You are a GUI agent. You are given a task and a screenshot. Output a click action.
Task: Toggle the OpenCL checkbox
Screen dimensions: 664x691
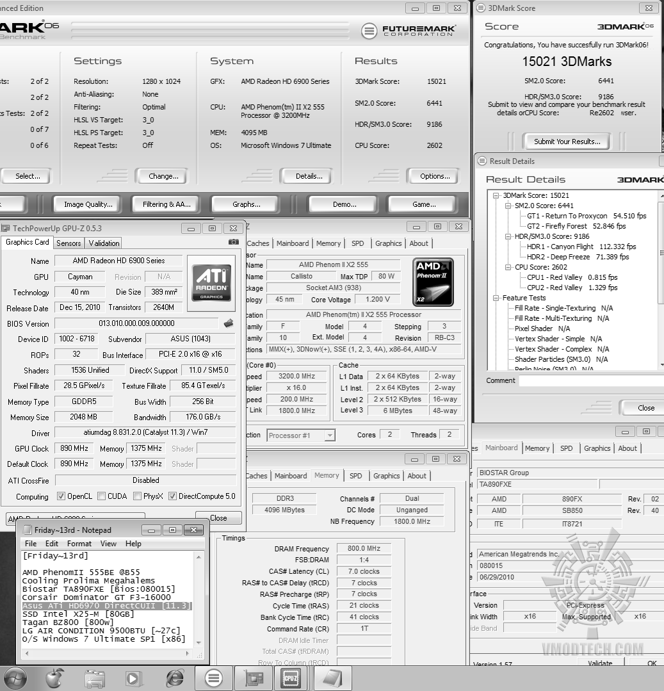tap(61, 496)
